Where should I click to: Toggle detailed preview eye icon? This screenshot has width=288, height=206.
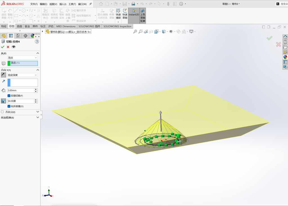(x=13, y=47)
